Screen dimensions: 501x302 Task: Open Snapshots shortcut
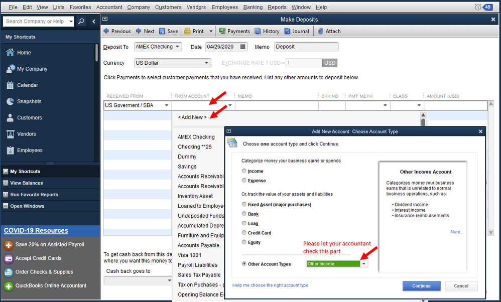(29, 101)
